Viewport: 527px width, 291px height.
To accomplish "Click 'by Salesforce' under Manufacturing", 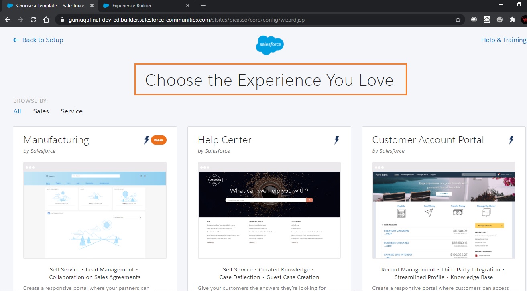I will click(x=39, y=151).
